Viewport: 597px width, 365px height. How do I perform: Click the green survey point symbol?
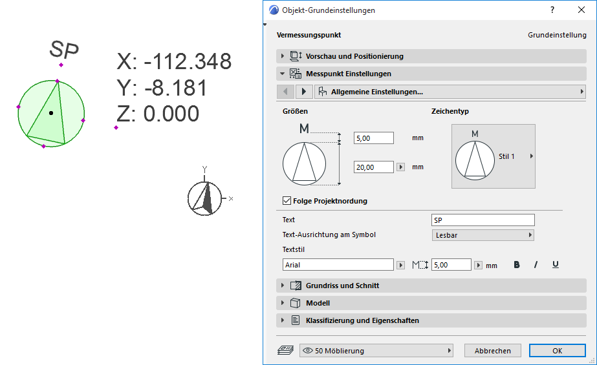(x=51, y=113)
